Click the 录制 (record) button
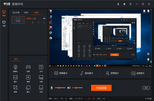 click(x=146, y=88)
